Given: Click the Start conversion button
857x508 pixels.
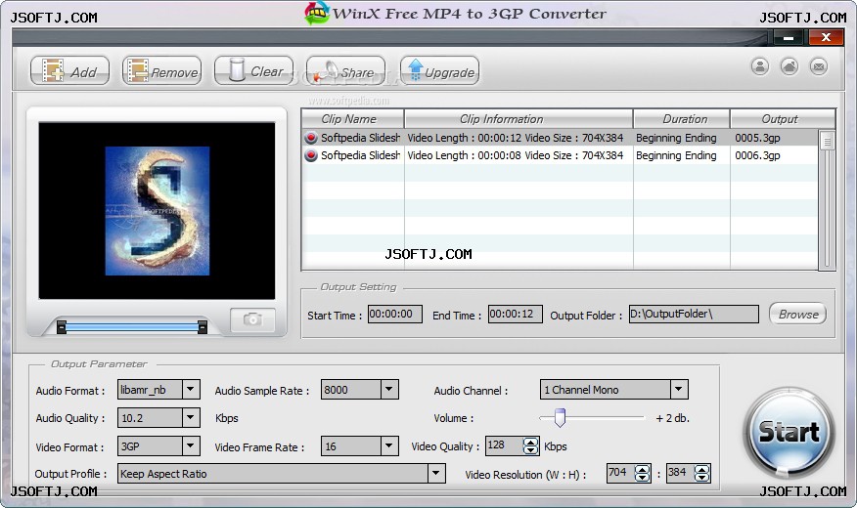Looking at the screenshot, I should click(x=789, y=432).
